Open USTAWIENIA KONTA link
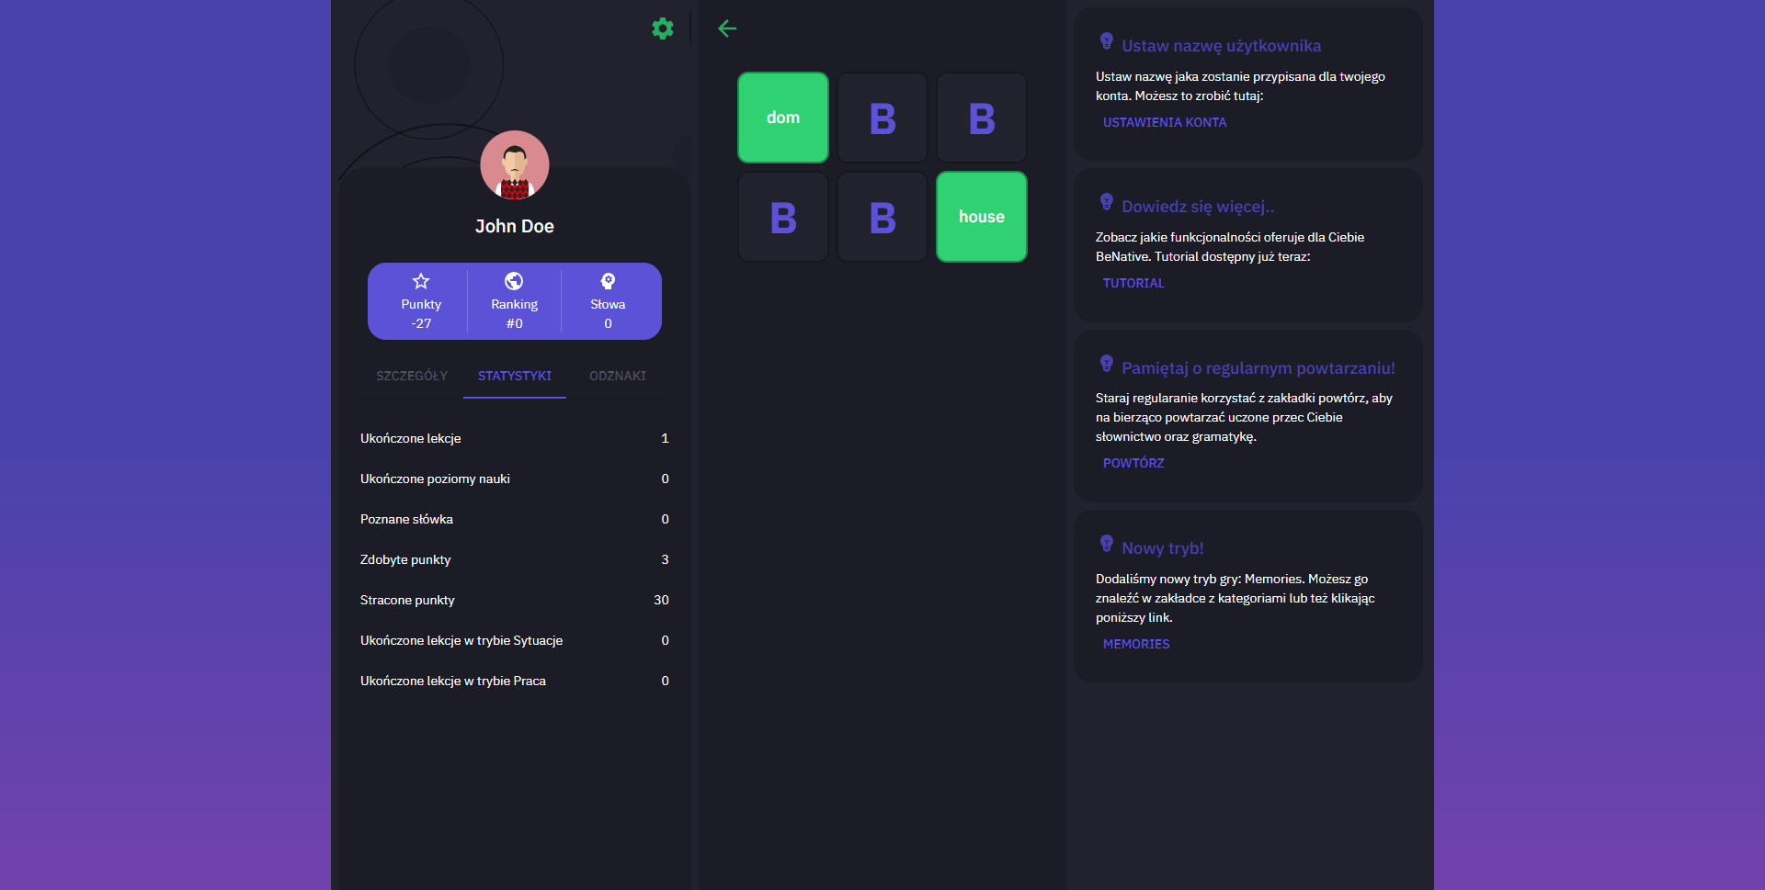 pos(1164,122)
